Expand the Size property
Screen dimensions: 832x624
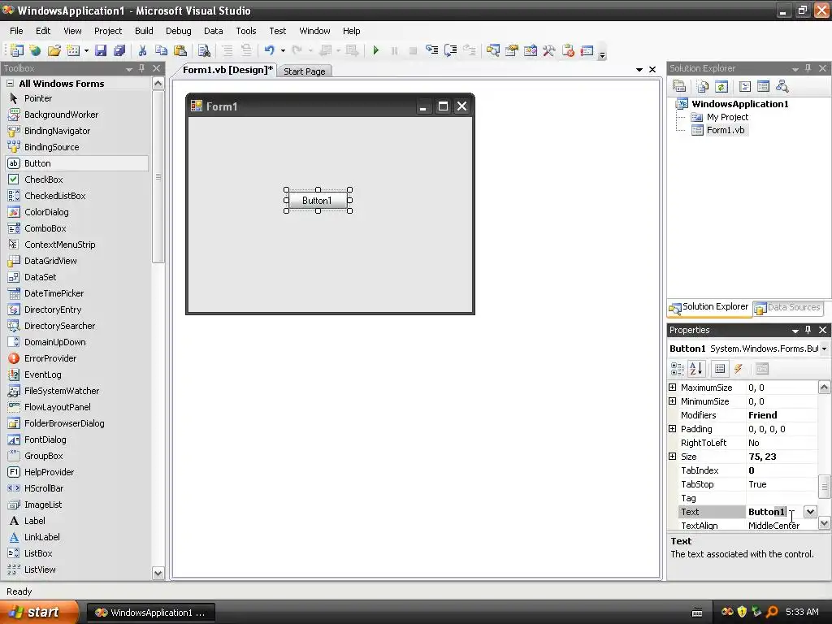coord(672,457)
